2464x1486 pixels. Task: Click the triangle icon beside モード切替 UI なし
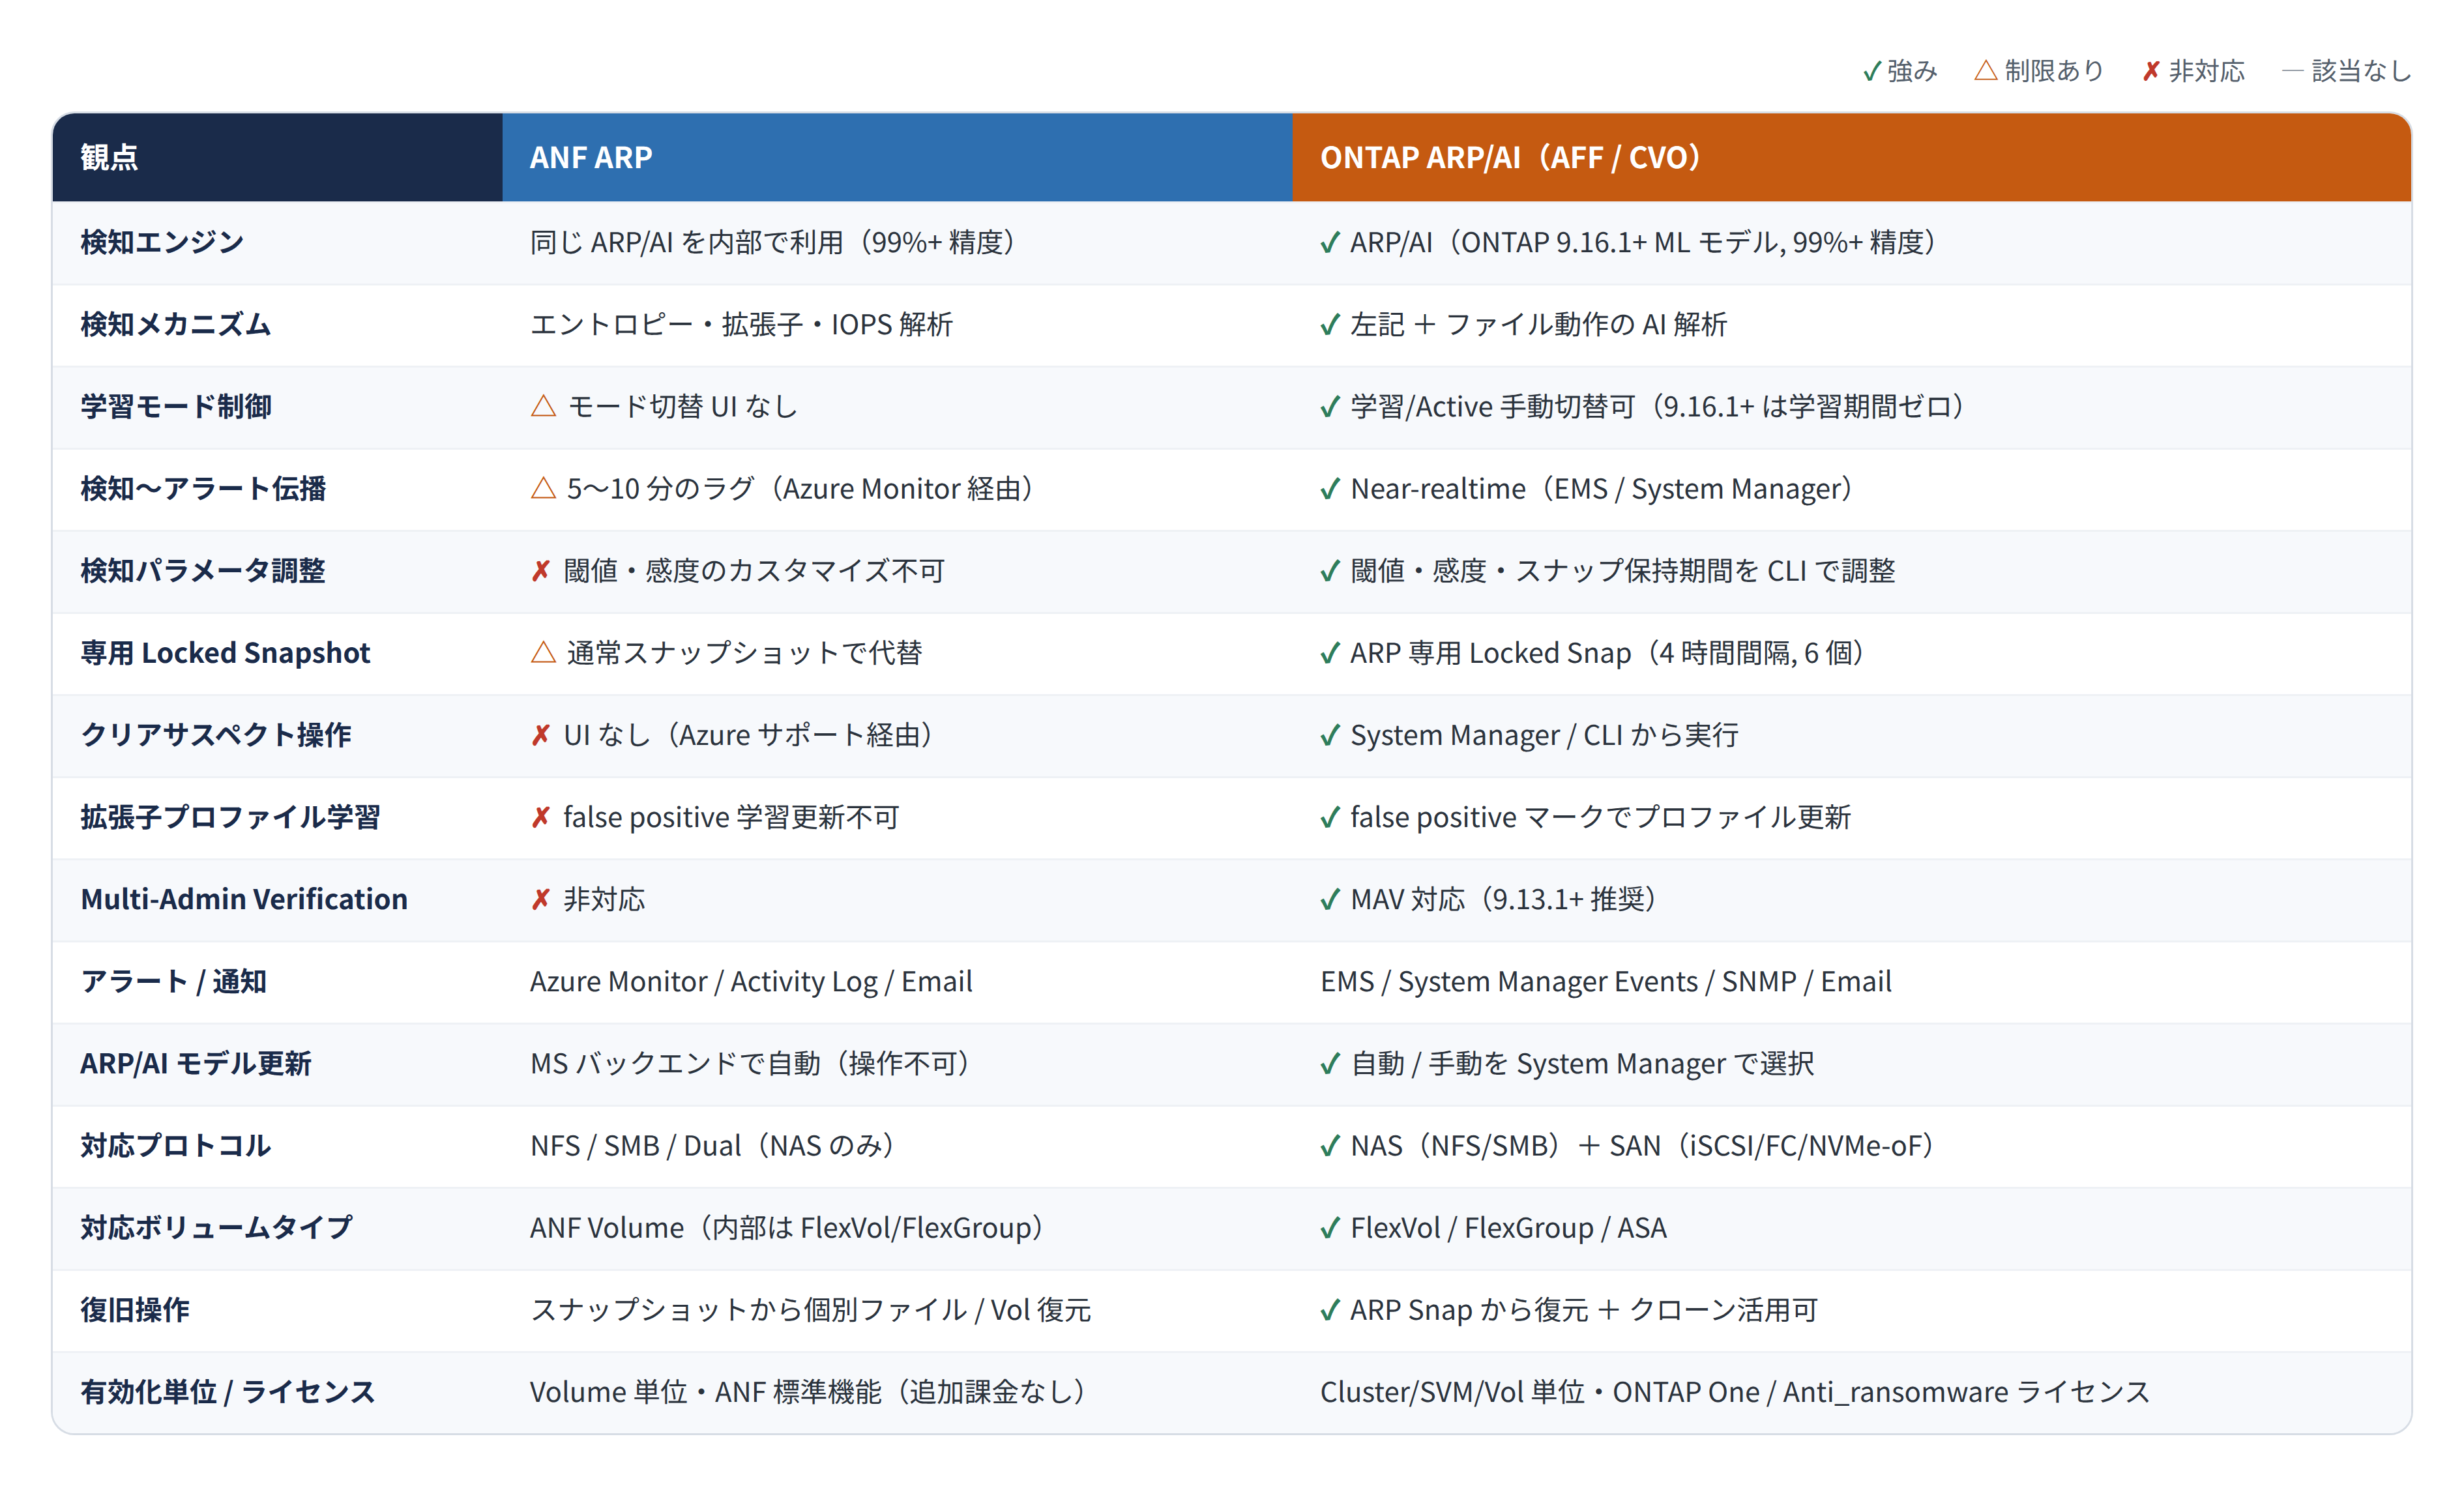pos(543,406)
